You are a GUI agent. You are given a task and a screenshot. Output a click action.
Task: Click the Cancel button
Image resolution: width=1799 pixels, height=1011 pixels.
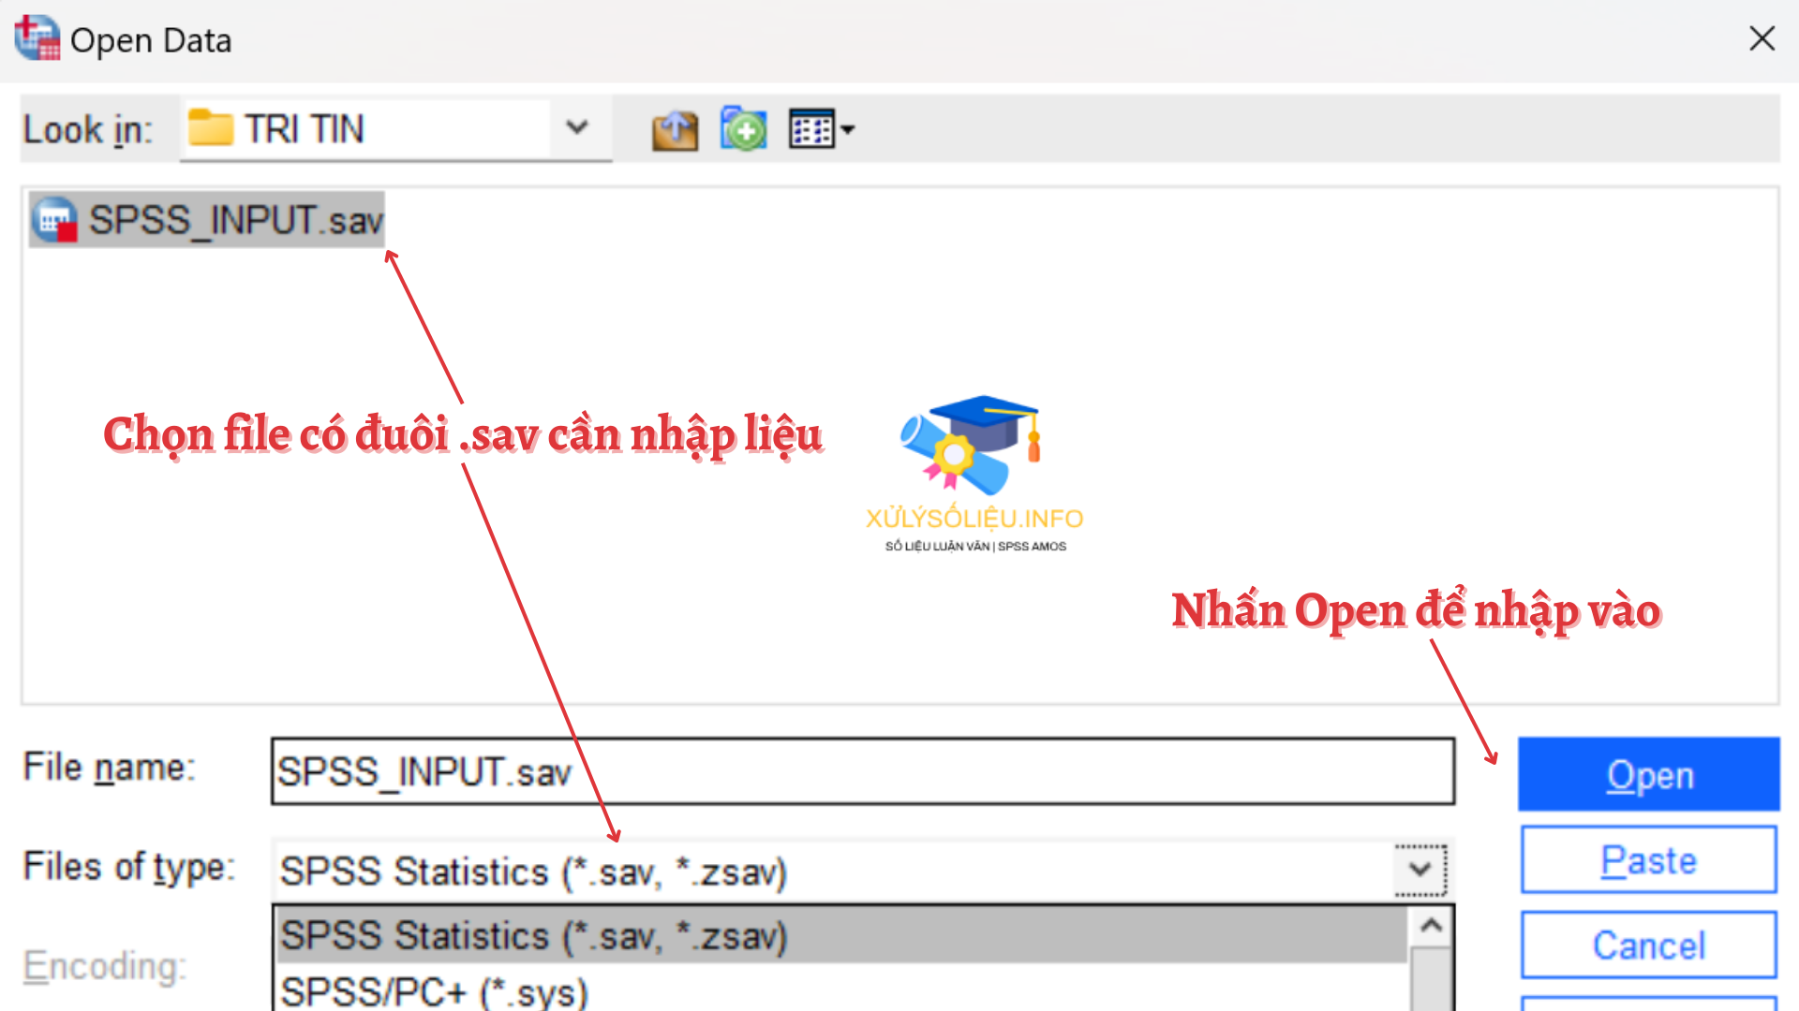1649,945
